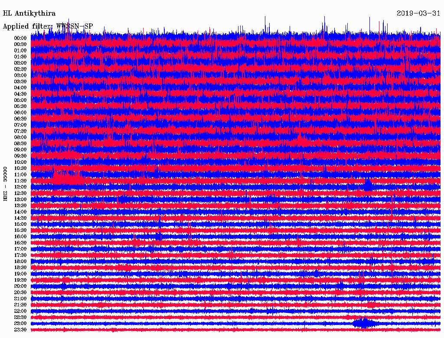
Task: Select the 02:30 time label
Action: pyautogui.click(x=20, y=69)
